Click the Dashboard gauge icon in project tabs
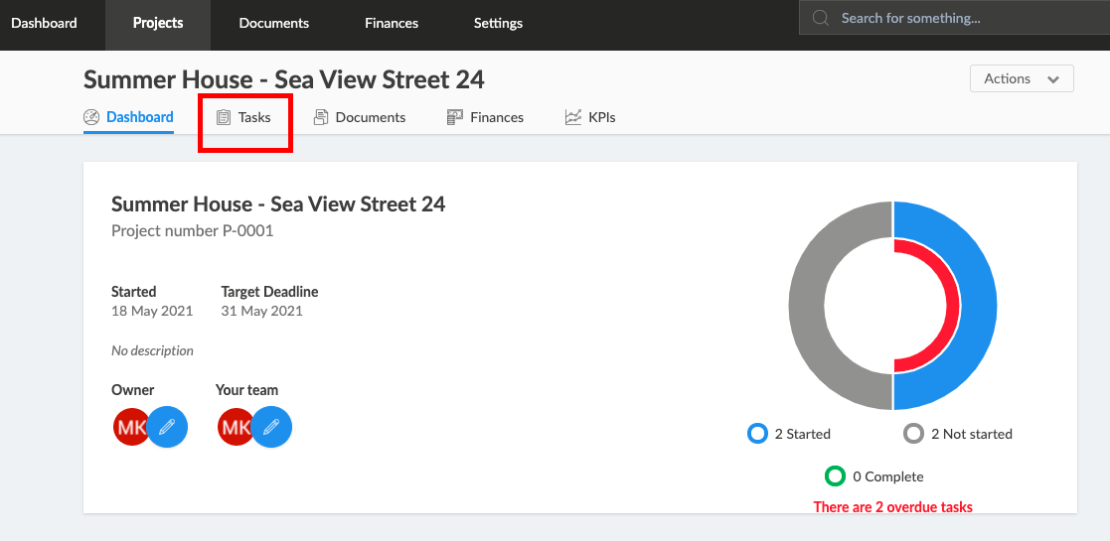 91,117
